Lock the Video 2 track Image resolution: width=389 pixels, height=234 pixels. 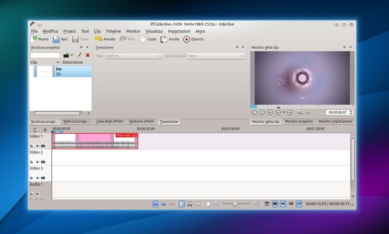pyautogui.click(x=32, y=162)
